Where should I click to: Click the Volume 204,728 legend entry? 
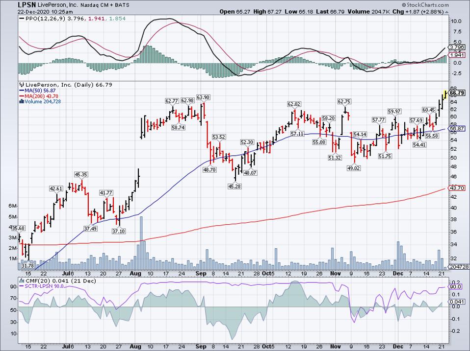tap(43, 102)
